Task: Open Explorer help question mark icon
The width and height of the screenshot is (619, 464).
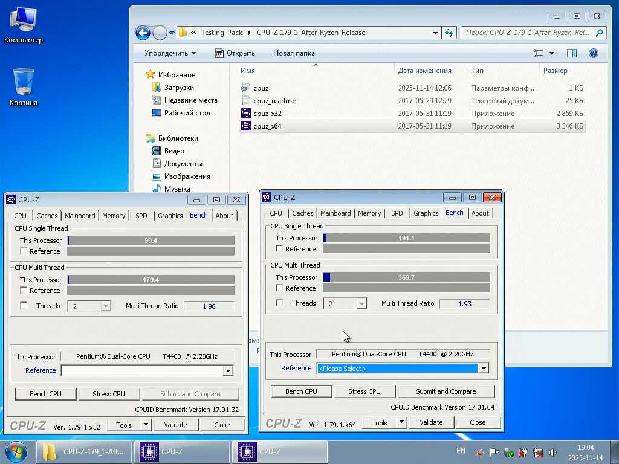Action: pos(594,53)
